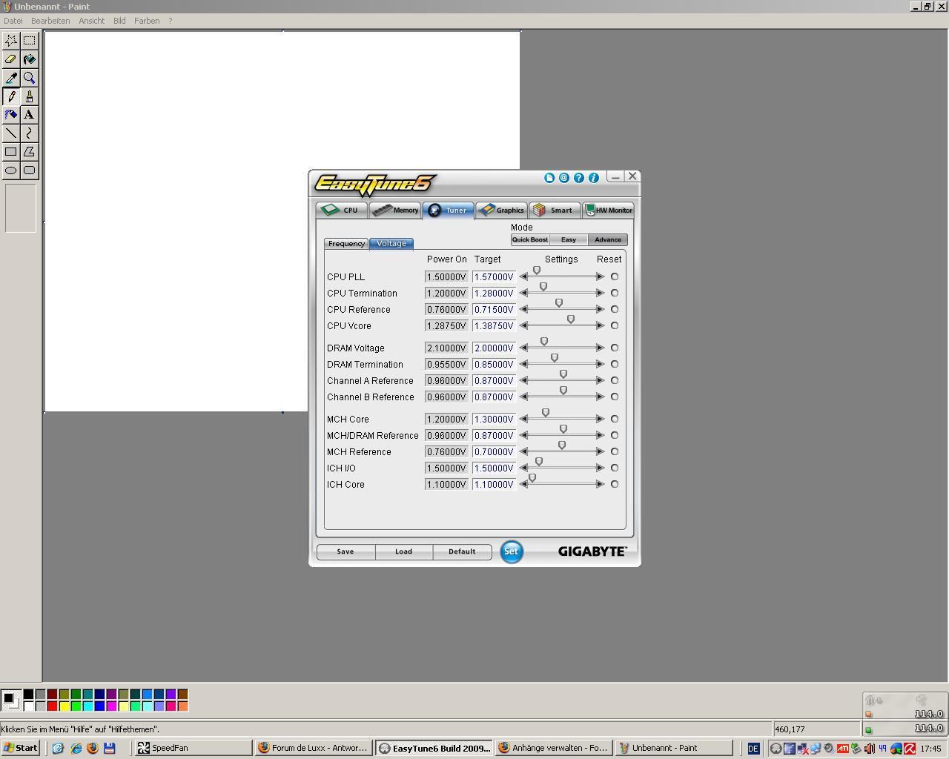Image resolution: width=949 pixels, height=759 pixels.
Task: Select the Magnifier zoom tool in Paint
Action: coord(30,78)
